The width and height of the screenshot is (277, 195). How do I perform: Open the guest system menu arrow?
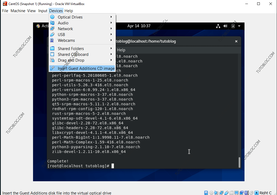coord(239,26)
